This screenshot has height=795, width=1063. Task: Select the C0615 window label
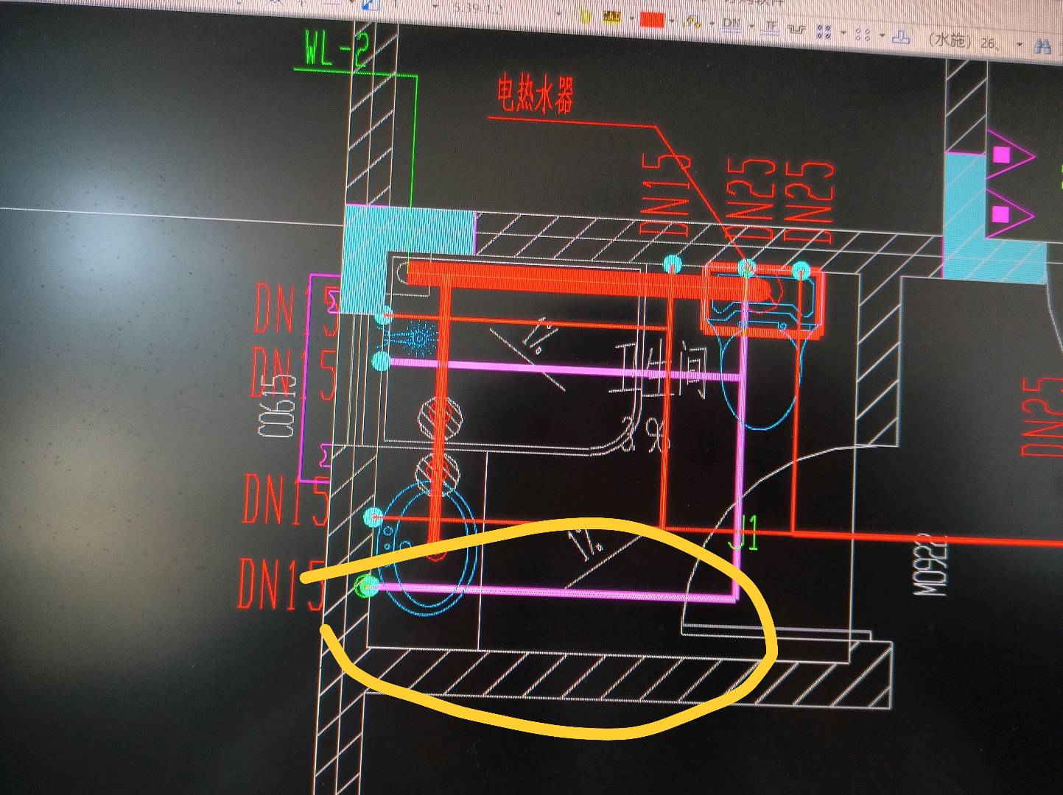(278, 405)
